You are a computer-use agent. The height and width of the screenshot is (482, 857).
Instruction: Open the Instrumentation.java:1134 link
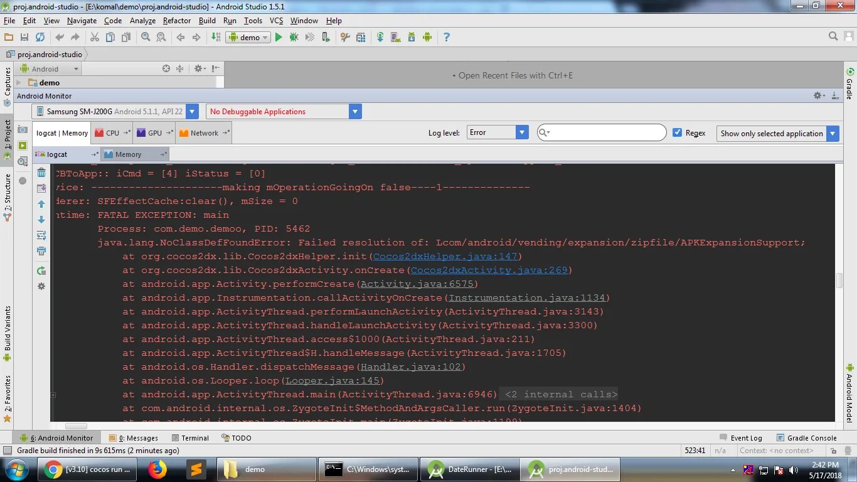coord(526,298)
